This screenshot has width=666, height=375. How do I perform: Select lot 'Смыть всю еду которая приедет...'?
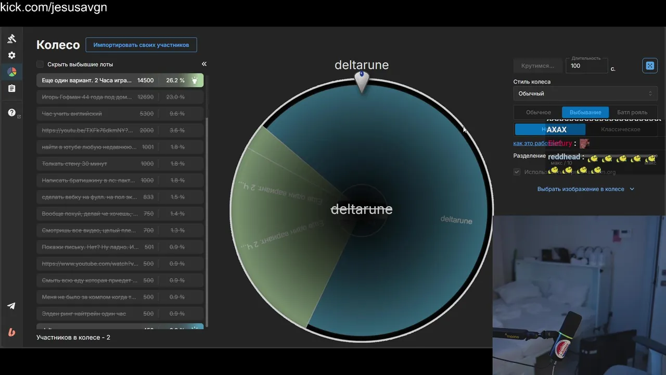(x=120, y=280)
